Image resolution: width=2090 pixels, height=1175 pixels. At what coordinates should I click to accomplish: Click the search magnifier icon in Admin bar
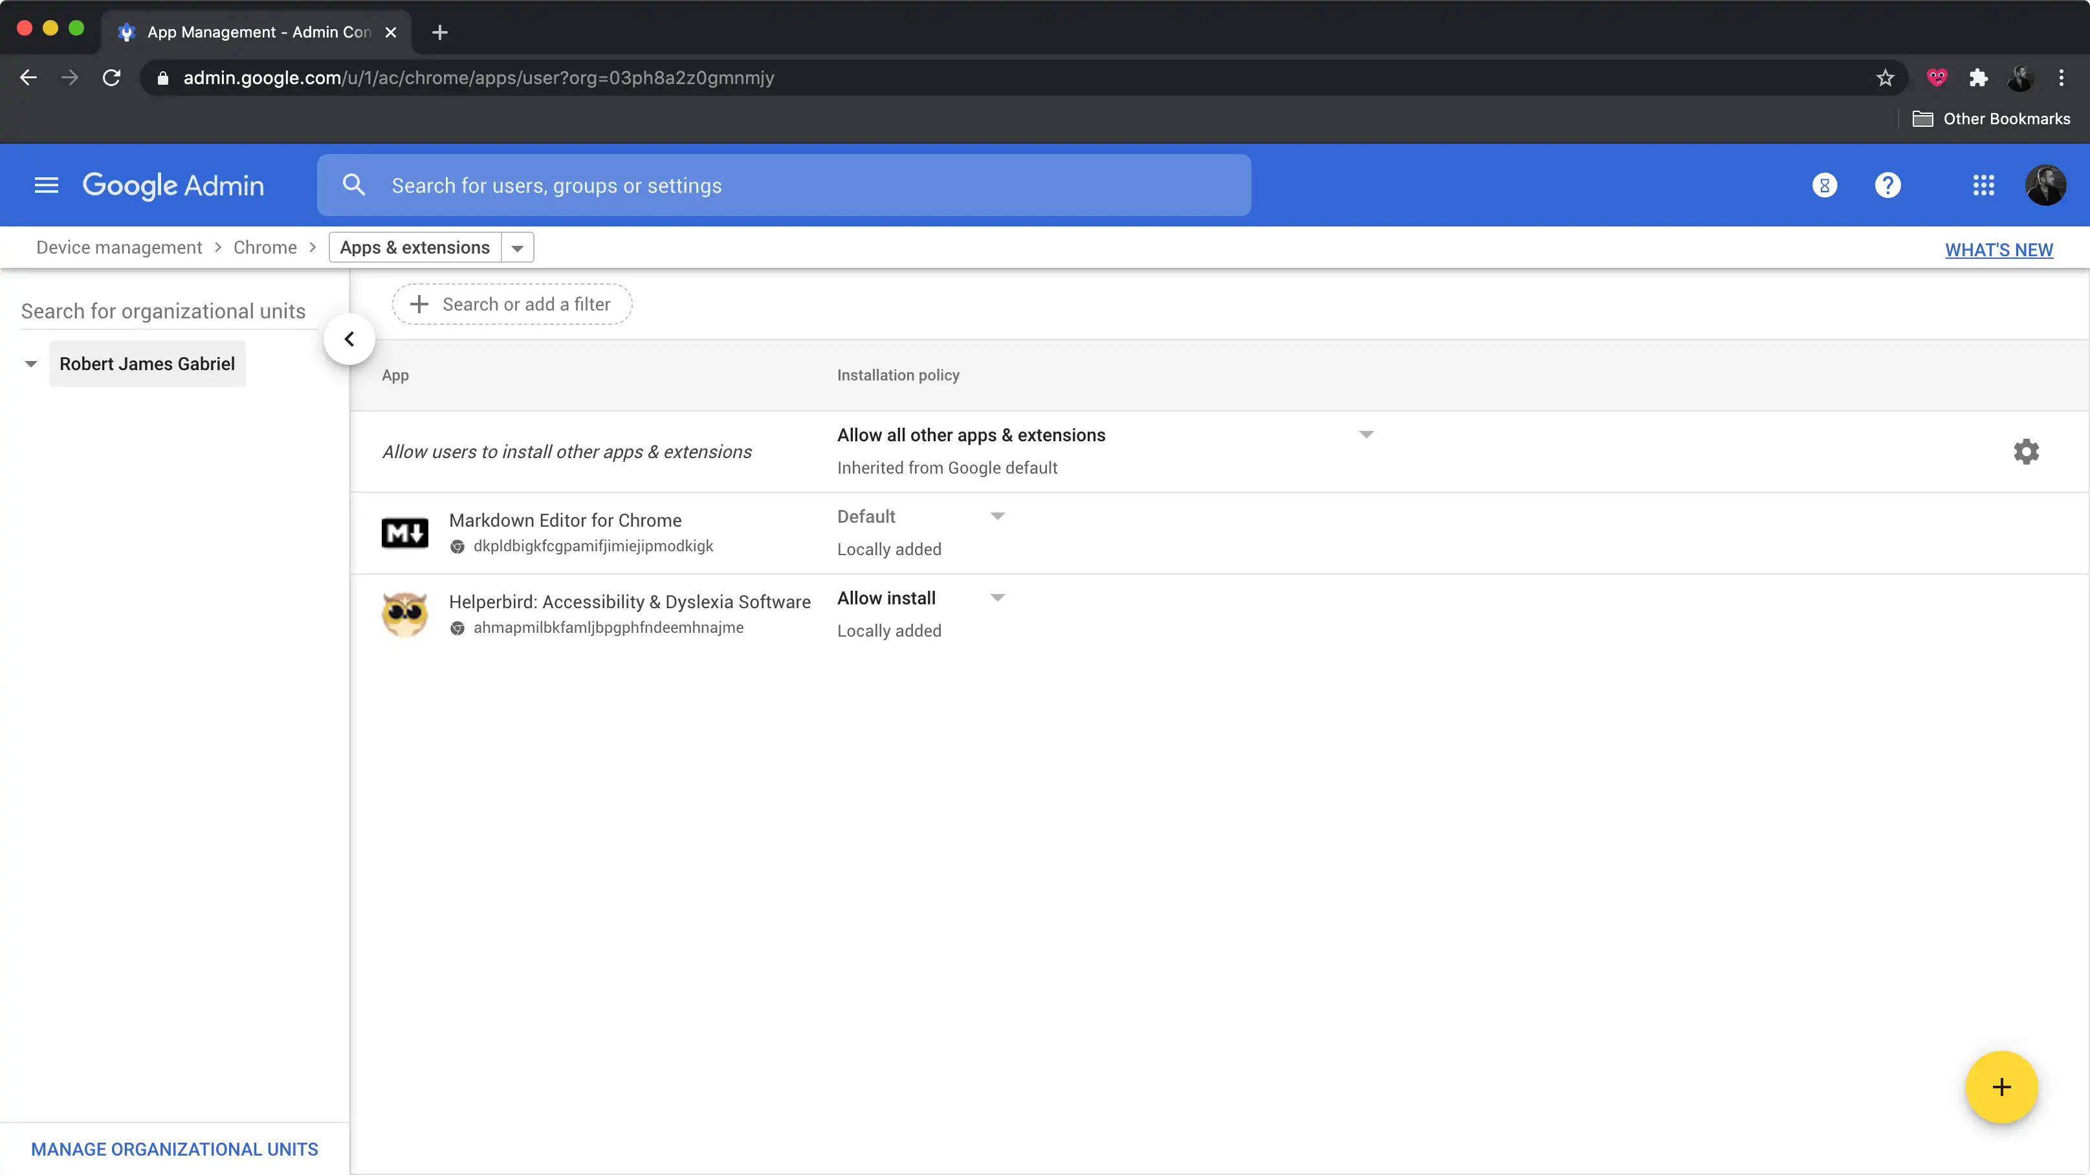tap(354, 185)
